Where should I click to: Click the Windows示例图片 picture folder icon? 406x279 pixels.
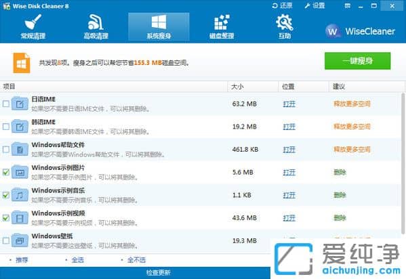coord(20,172)
